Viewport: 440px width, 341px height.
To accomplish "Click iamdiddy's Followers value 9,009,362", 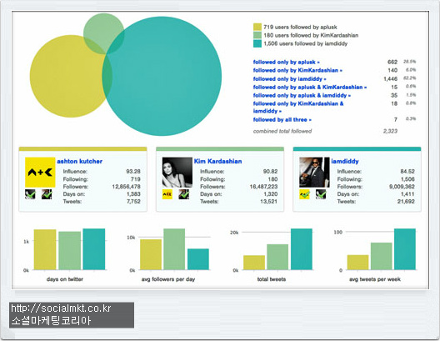I will [402, 187].
